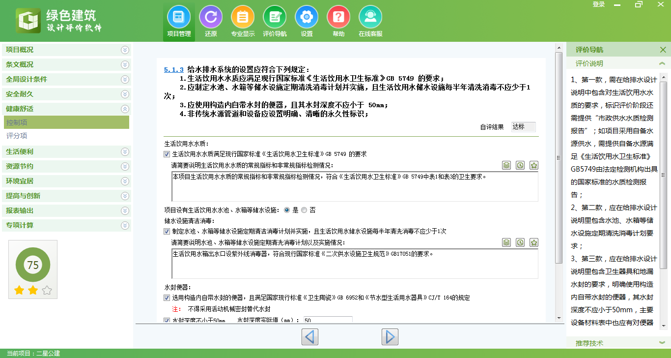Toggle 生活饮用水水质应满足 GB 5749 checkbox
The height and width of the screenshot is (358, 671).
167,154
